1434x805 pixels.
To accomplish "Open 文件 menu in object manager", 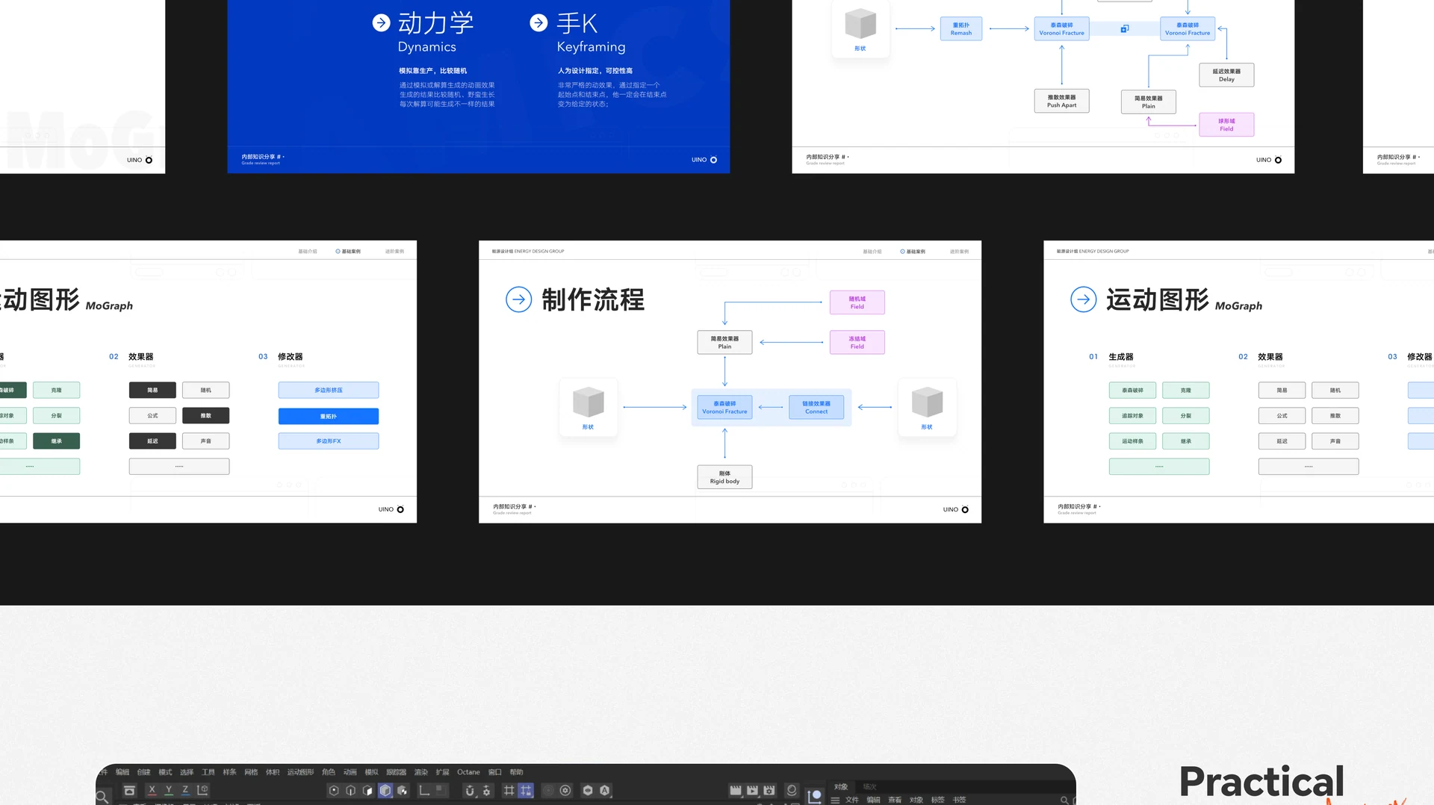I will [x=851, y=800].
